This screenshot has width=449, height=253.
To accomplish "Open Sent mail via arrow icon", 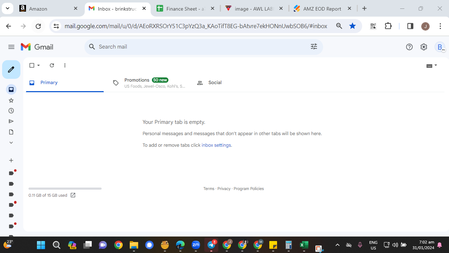I will click(x=11, y=121).
